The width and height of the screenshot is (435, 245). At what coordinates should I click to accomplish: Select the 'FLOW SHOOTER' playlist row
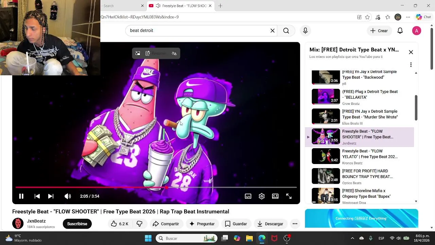pyautogui.click(x=360, y=137)
